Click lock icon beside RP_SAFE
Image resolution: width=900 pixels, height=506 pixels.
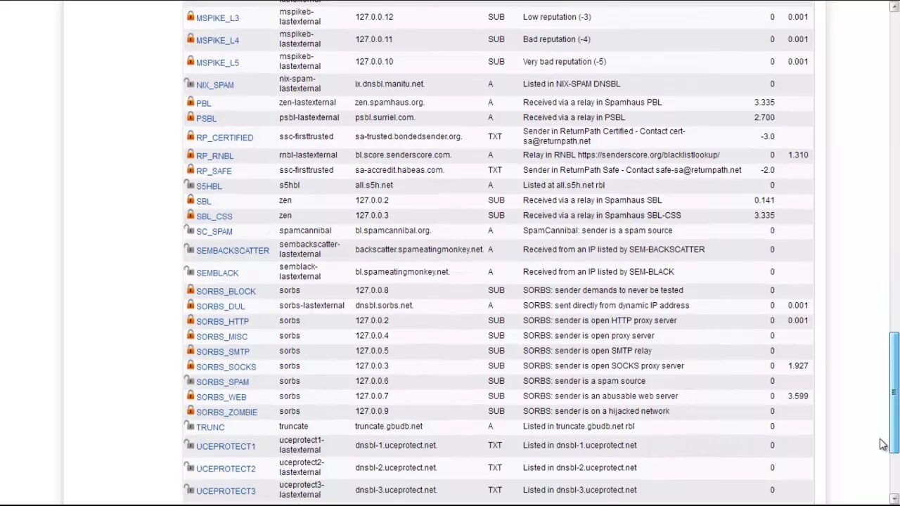click(190, 169)
